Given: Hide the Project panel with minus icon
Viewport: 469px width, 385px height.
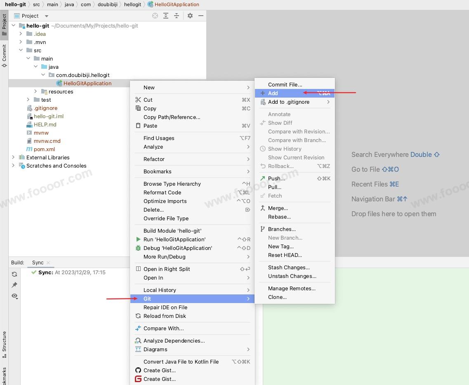Looking at the screenshot, I should click(x=201, y=16).
